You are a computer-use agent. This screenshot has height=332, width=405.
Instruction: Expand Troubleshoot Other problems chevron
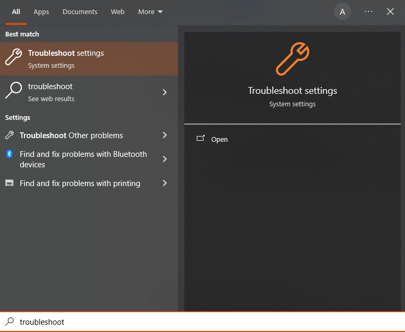click(165, 135)
